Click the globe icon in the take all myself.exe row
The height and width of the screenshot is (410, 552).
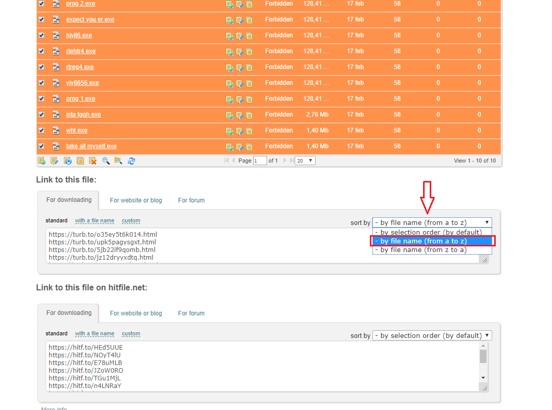point(230,147)
